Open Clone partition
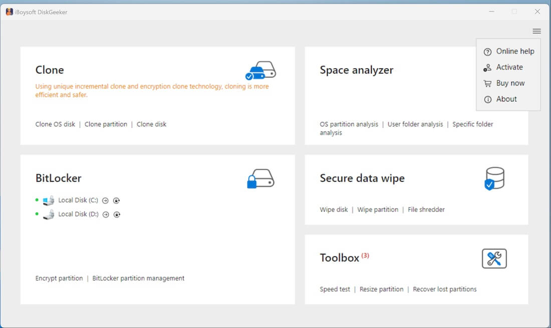This screenshot has width=551, height=328. point(106,124)
